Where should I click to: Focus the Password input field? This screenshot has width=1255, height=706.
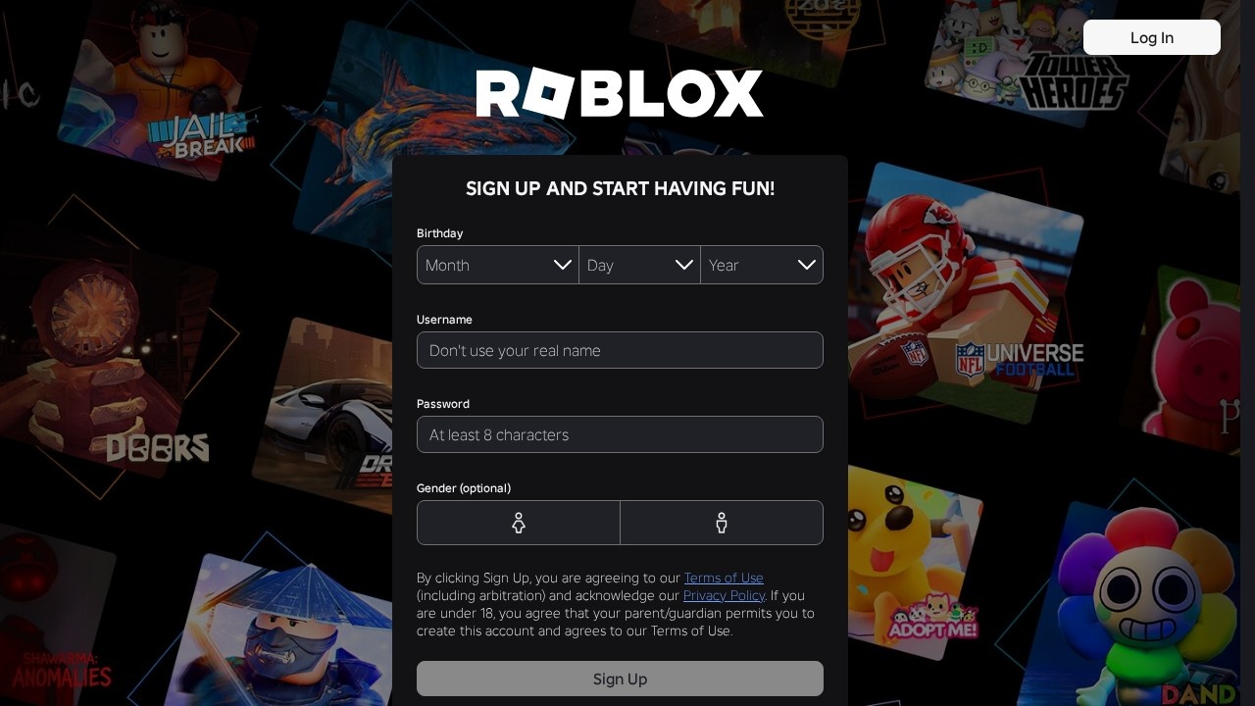[x=620, y=434]
